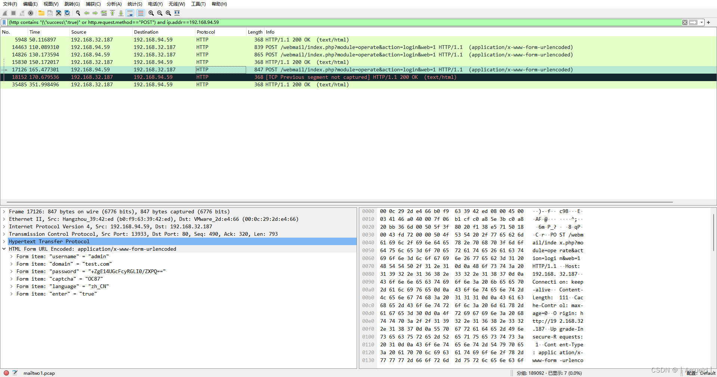The height and width of the screenshot is (377, 717).
Task: Add a filter button with the plus icon
Action: [708, 22]
